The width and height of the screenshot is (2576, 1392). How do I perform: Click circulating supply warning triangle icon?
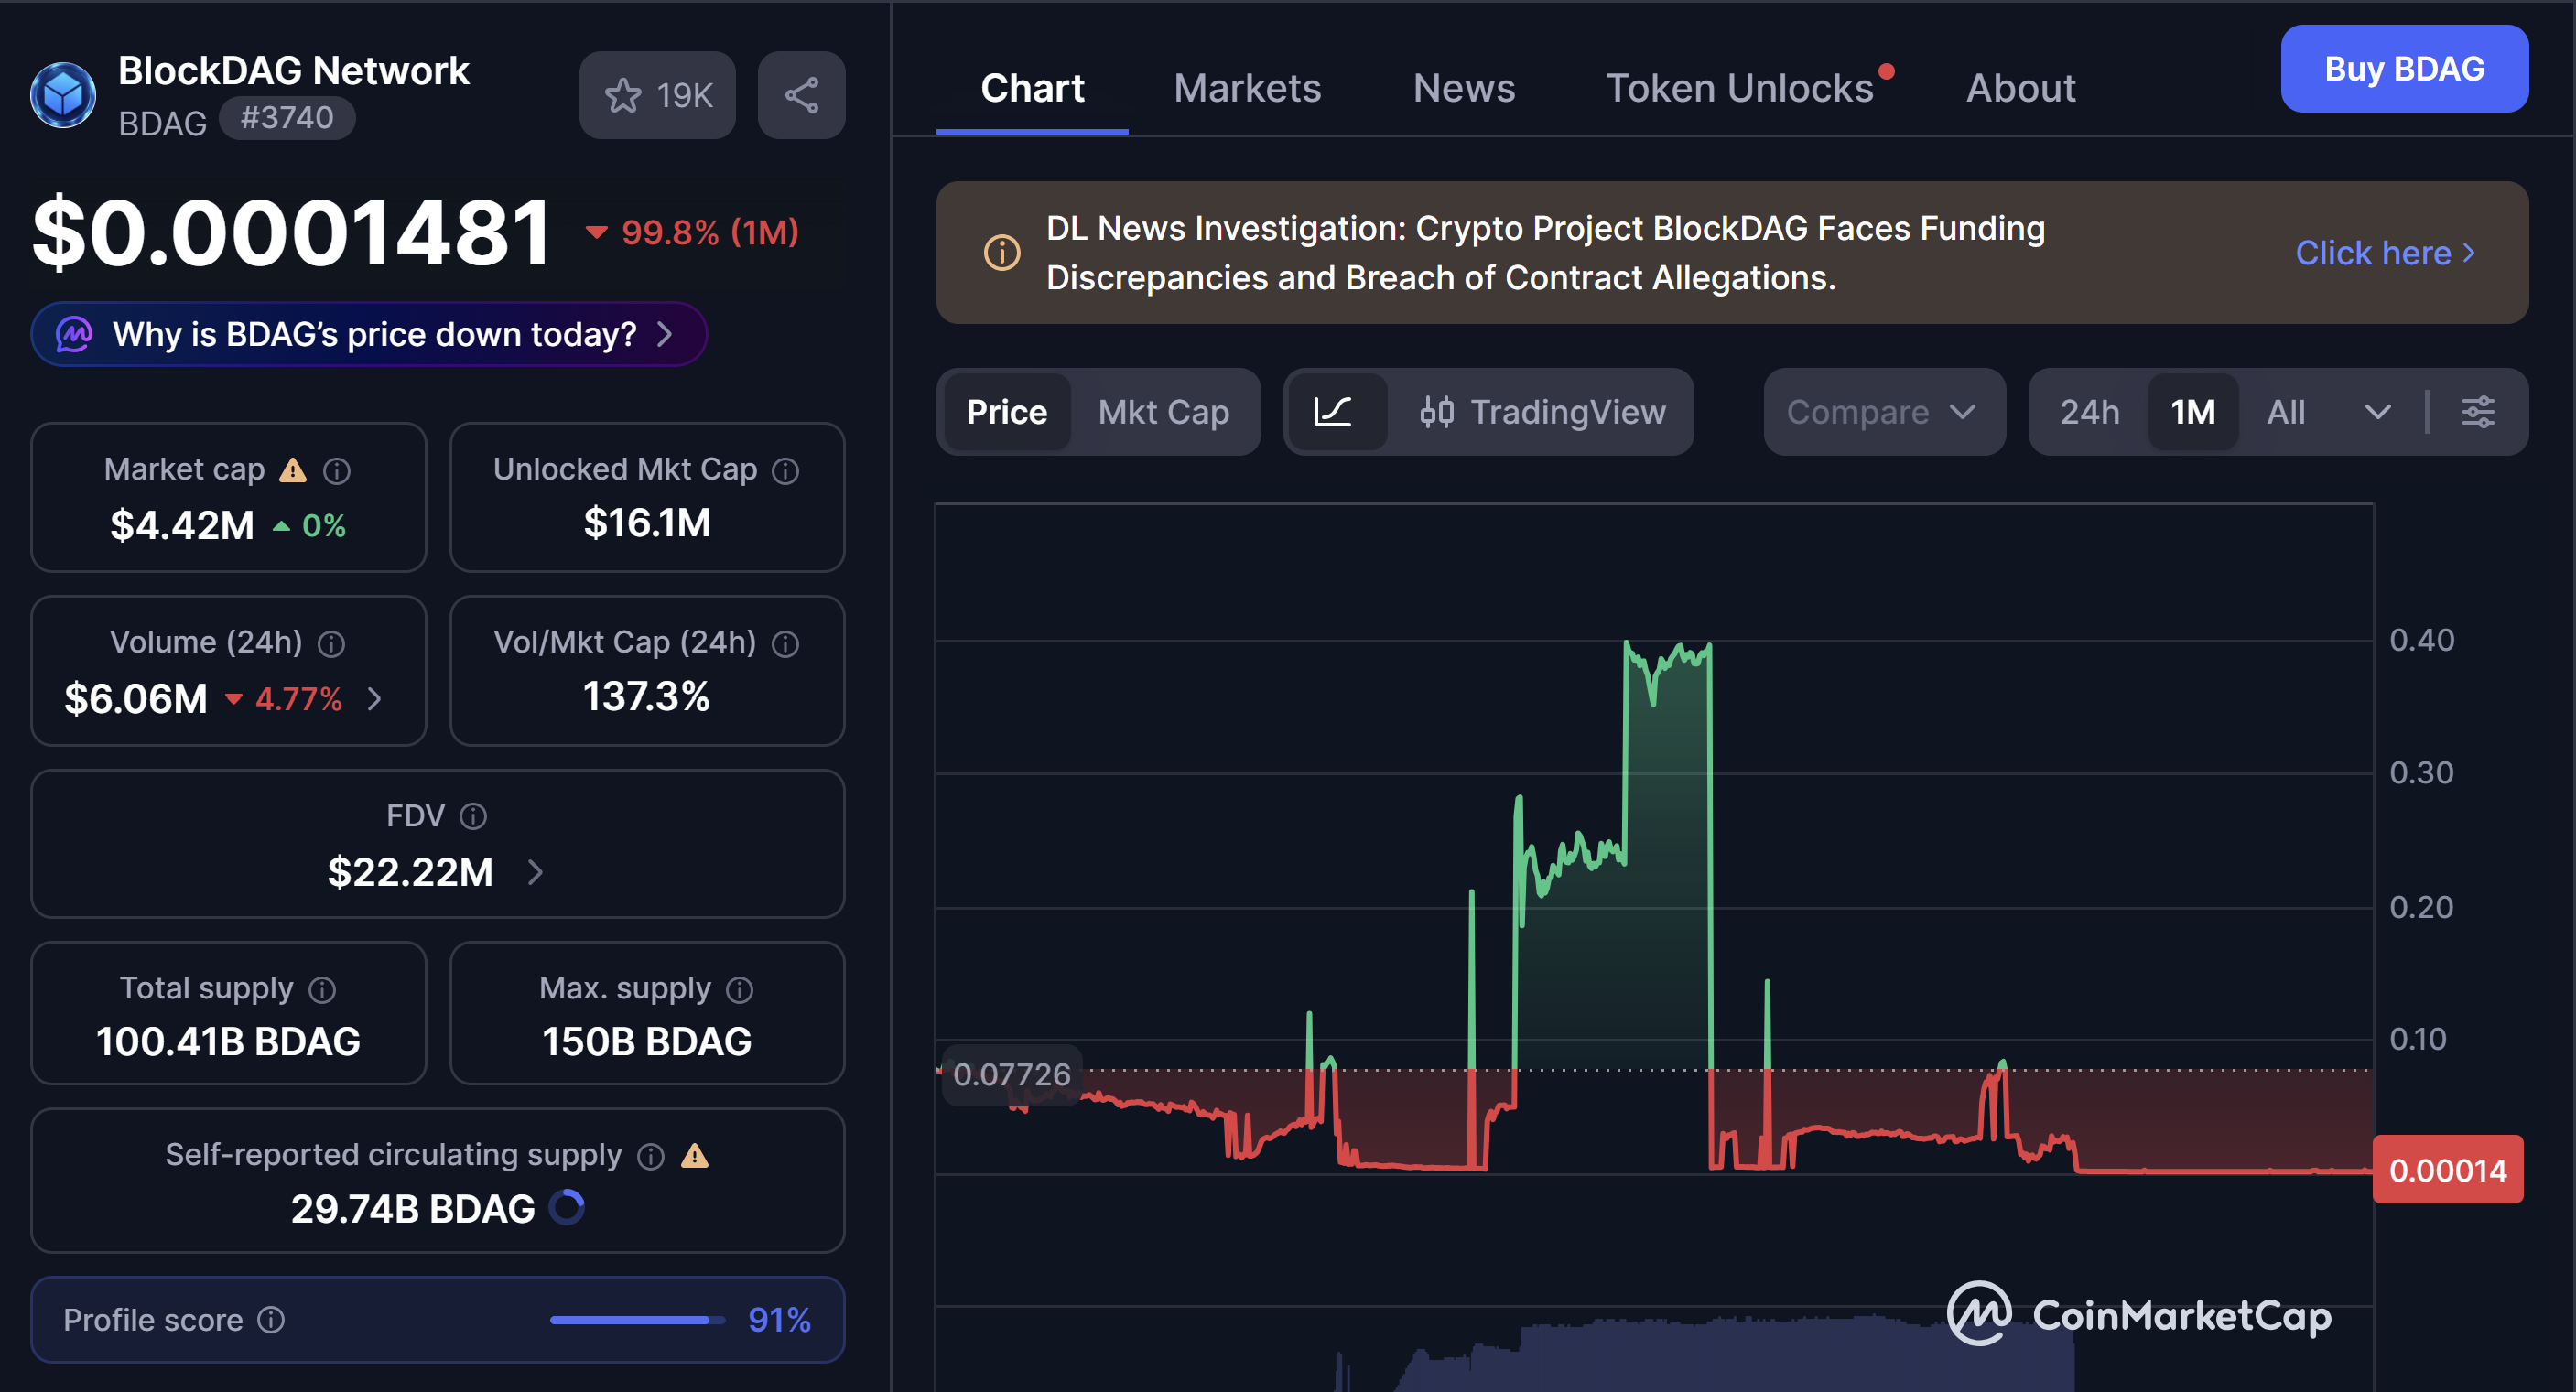click(x=695, y=1156)
